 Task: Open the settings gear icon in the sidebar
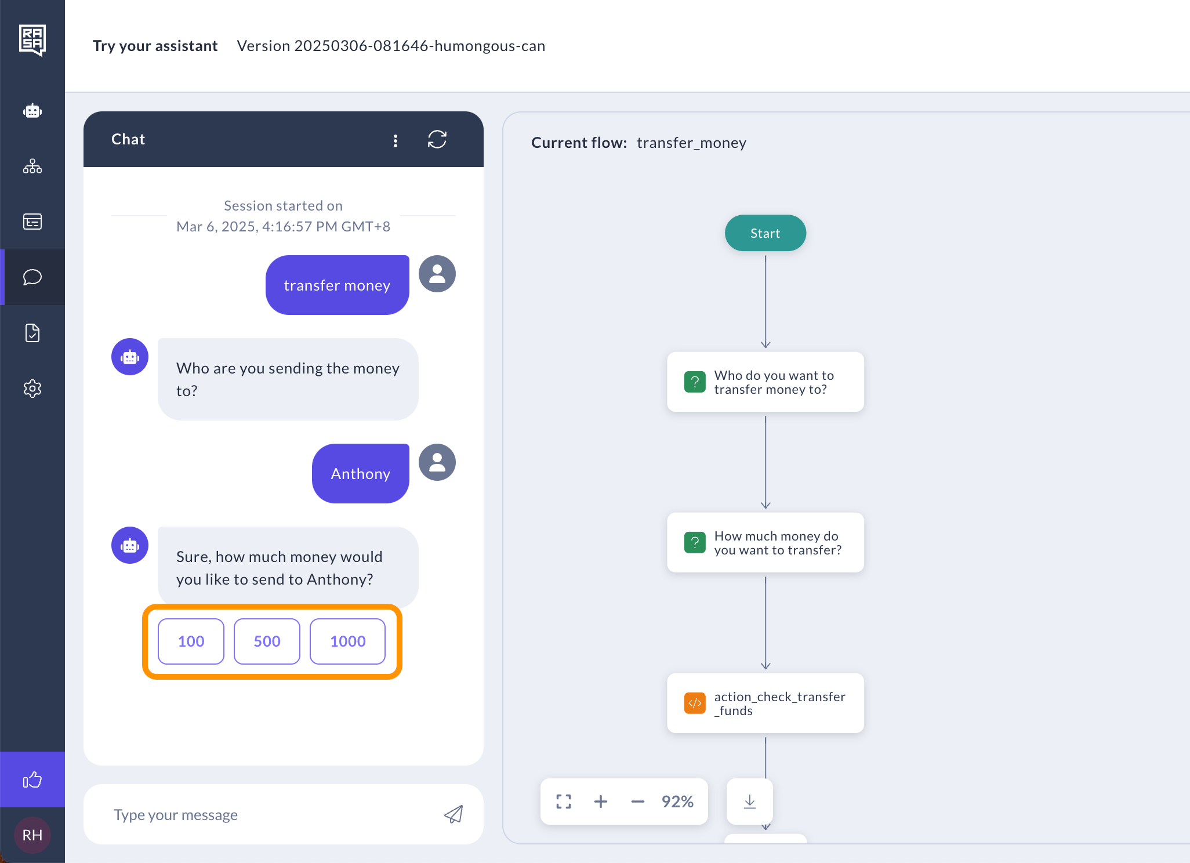(x=32, y=389)
